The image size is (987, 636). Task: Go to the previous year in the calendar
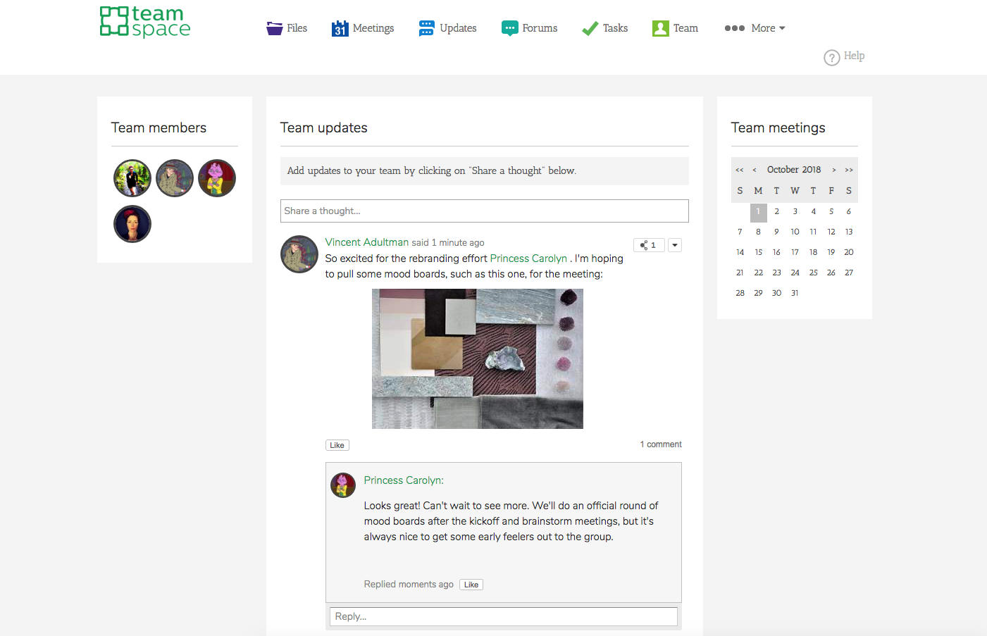tap(740, 170)
